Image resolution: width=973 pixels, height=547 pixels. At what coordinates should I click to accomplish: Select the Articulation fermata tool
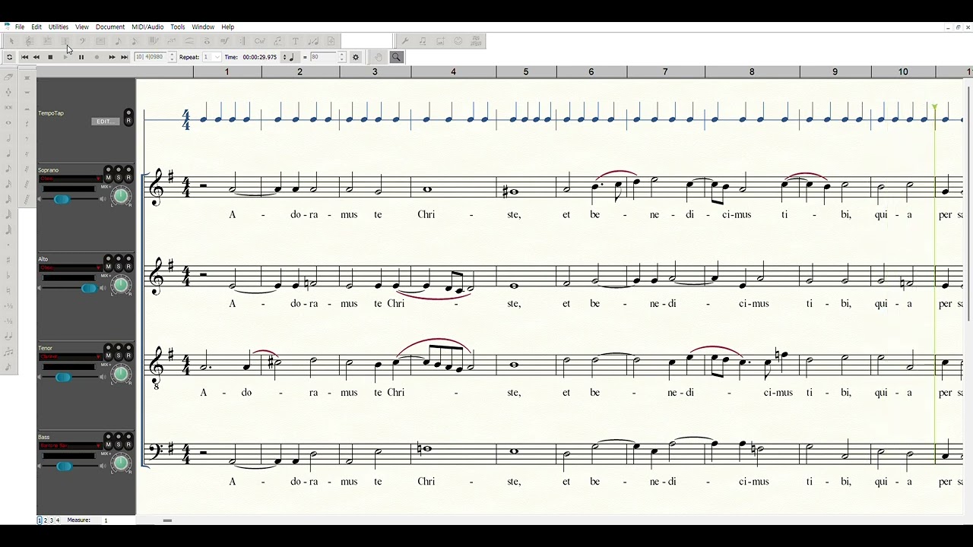click(207, 41)
